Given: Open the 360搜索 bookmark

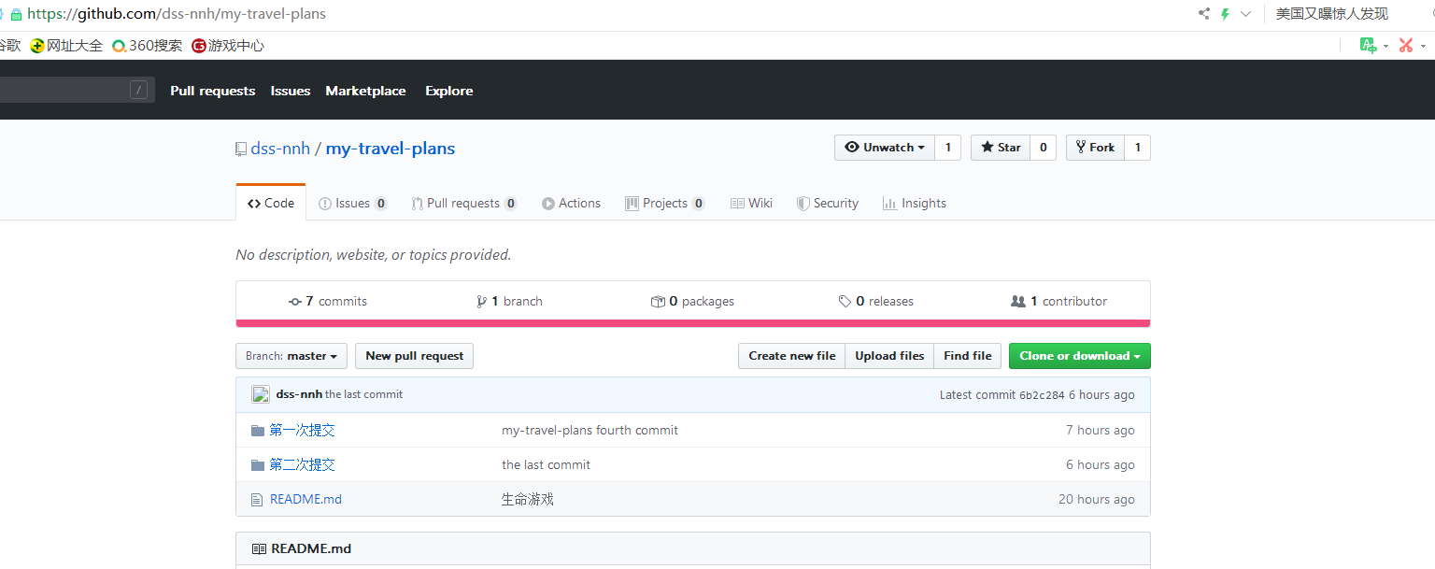Looking at the screenshot, I should click(148, 45).
